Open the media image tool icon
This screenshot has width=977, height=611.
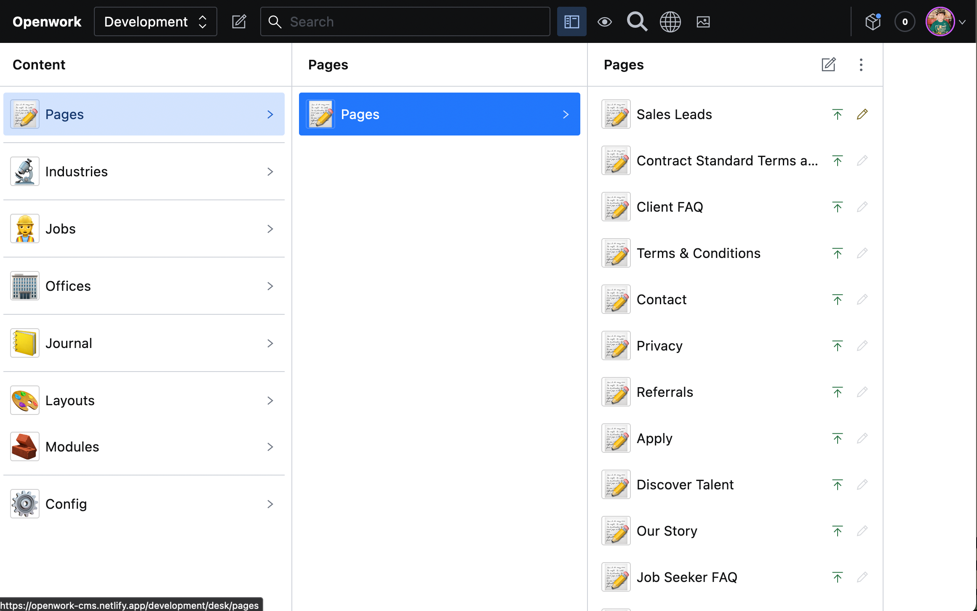tap(703, 21)
